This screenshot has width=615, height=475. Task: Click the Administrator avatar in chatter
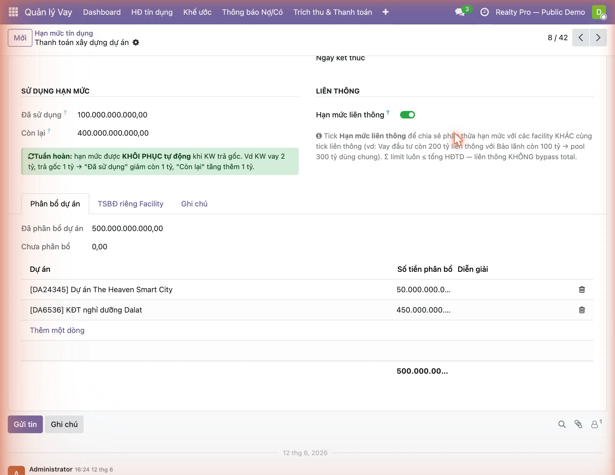click(16, 470)
